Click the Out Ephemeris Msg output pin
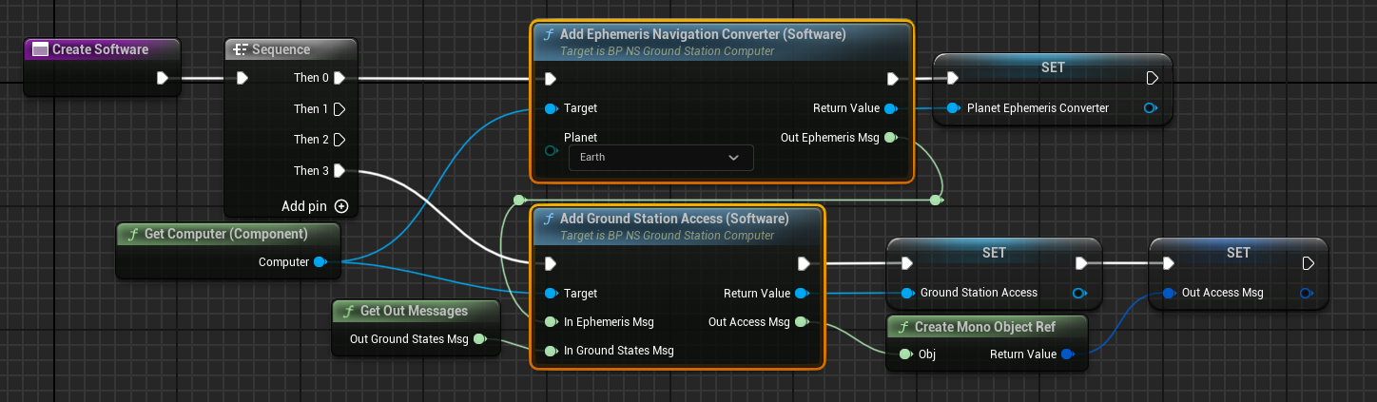The image size is (1377, 402). (x=889, y=138)
